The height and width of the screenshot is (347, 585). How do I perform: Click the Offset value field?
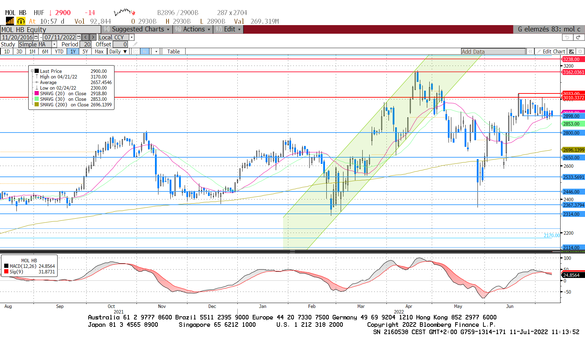point(120,44)
